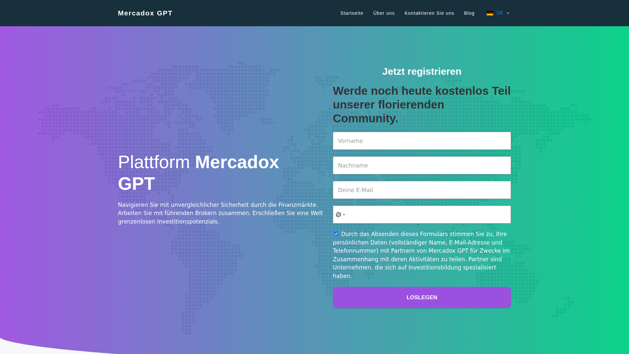This screenshot has height=354, width=629.
Task: Click the Durch das Absenden consent text
Action: tap(422, 255)
